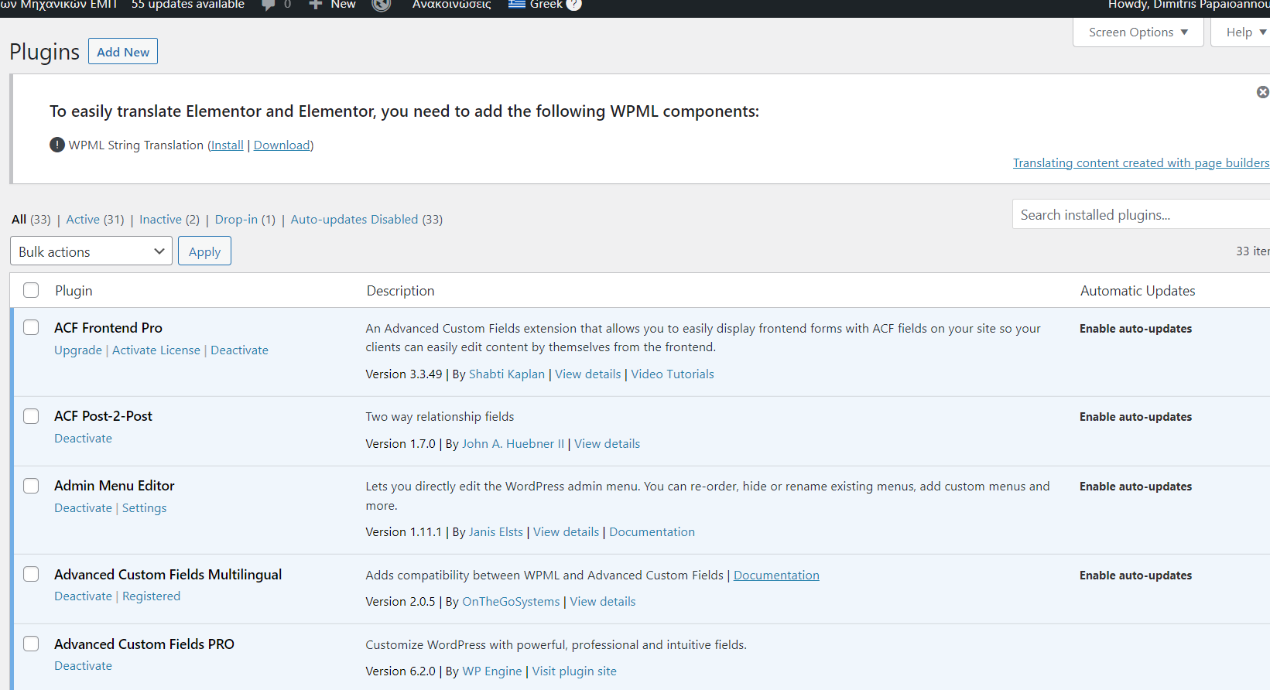Click the Apply bulk action button
Viewport: 1270px width, 690px height.
[x=204, y=251]
